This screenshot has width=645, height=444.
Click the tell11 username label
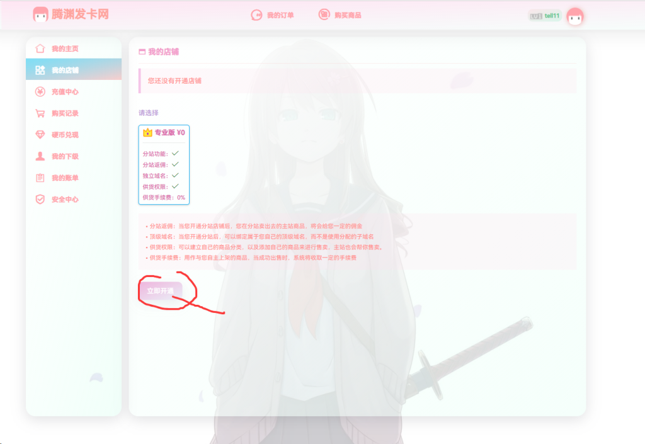tap(552, 16)
